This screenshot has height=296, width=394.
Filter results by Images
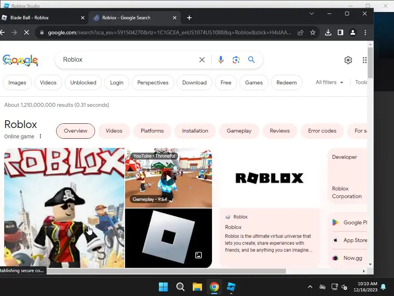point(17,82)
